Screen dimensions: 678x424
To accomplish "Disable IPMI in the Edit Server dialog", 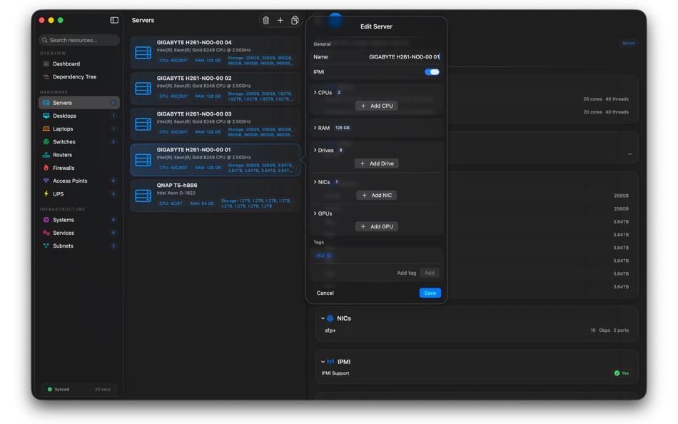I will tap(432, 71).
